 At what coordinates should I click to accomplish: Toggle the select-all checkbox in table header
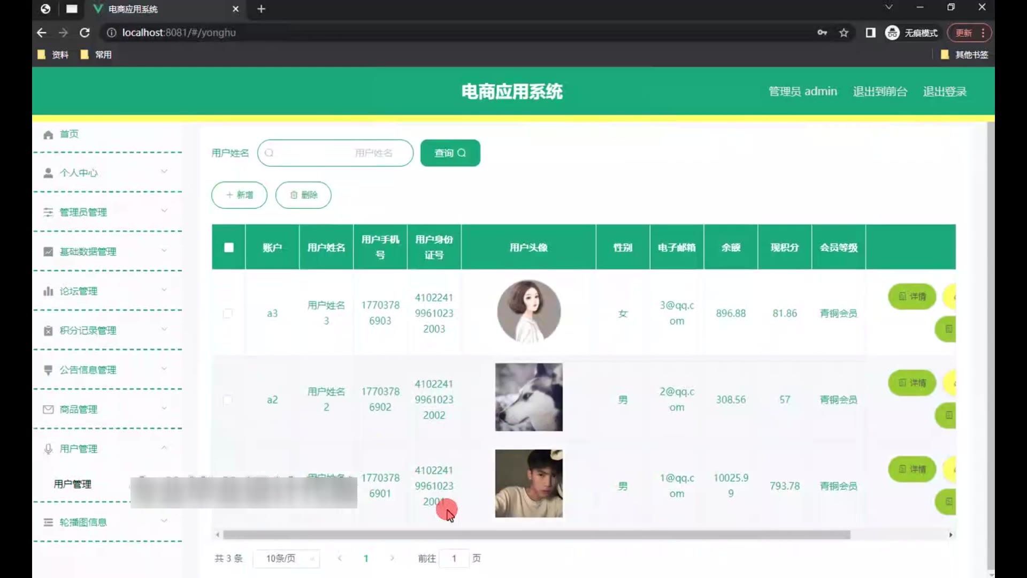(x=229, y=247)
